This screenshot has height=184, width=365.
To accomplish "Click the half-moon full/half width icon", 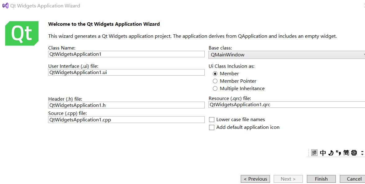I will (331, 153).
